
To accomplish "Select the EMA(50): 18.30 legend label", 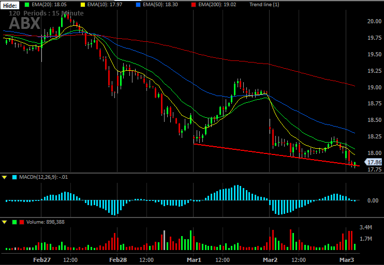I will click(x=160, y=5).
